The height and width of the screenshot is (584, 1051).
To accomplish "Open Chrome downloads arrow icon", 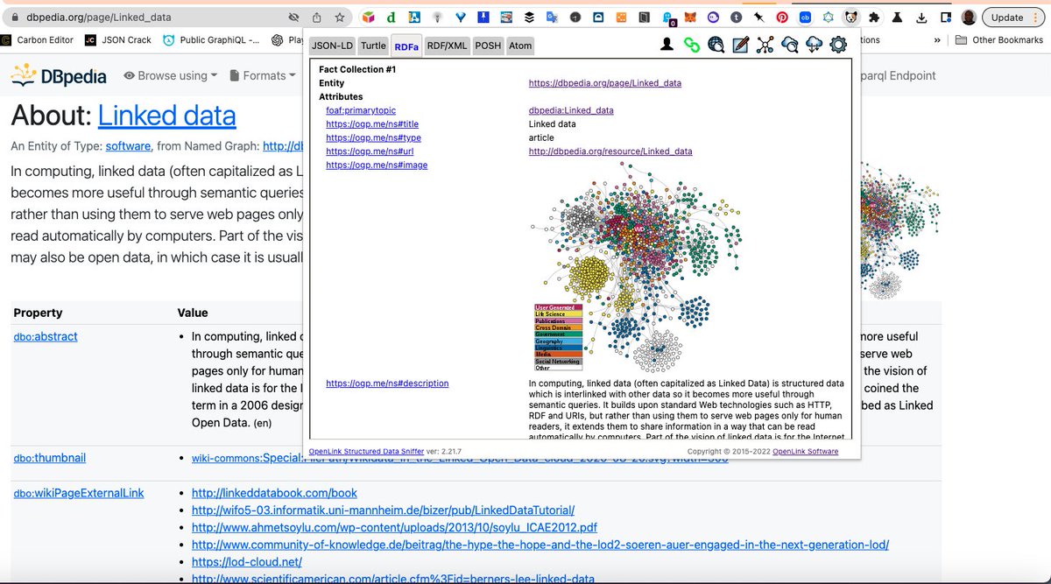I will point(920,17).
